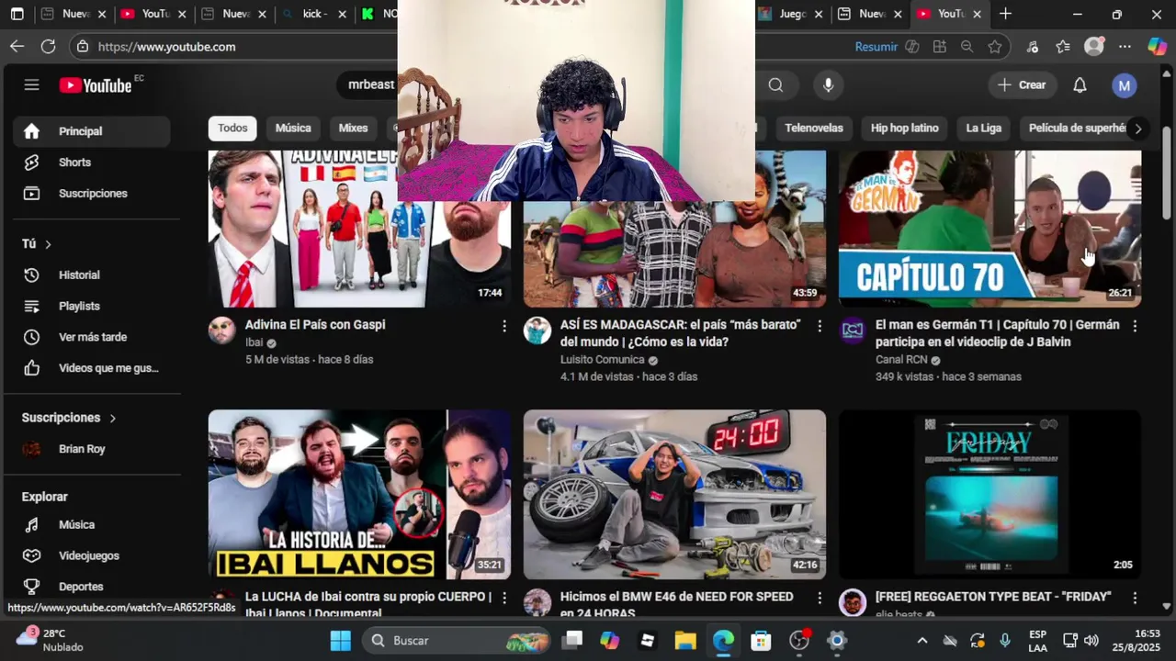The height and width of the screenshot is (661, 1176).
Task: Open OBS Studio from taskbar
Action: click(x=799, y=640)
